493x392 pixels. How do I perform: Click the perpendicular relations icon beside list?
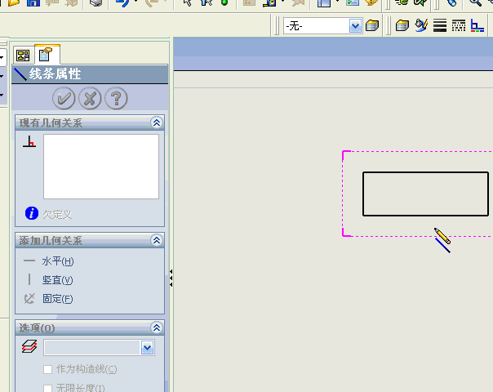click(x=29, y=141)
